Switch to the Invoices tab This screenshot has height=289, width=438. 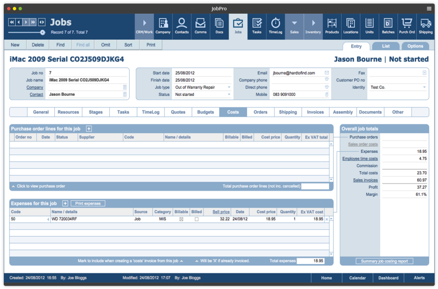click(315, 112)
